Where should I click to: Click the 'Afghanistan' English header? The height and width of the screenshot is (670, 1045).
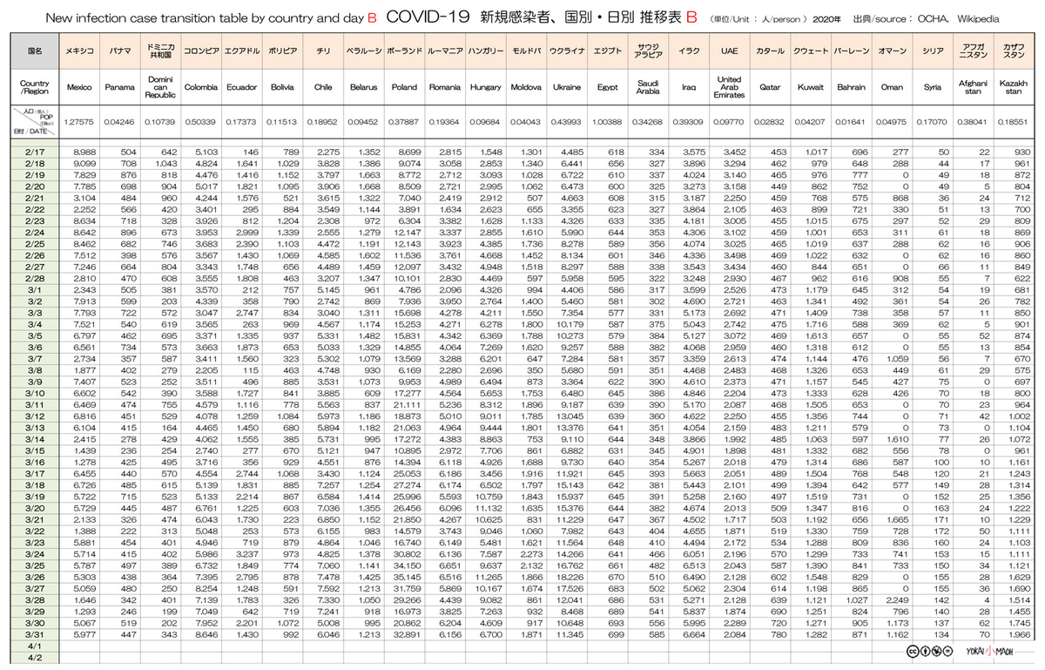pyautogui.click(x=972, y=88)
